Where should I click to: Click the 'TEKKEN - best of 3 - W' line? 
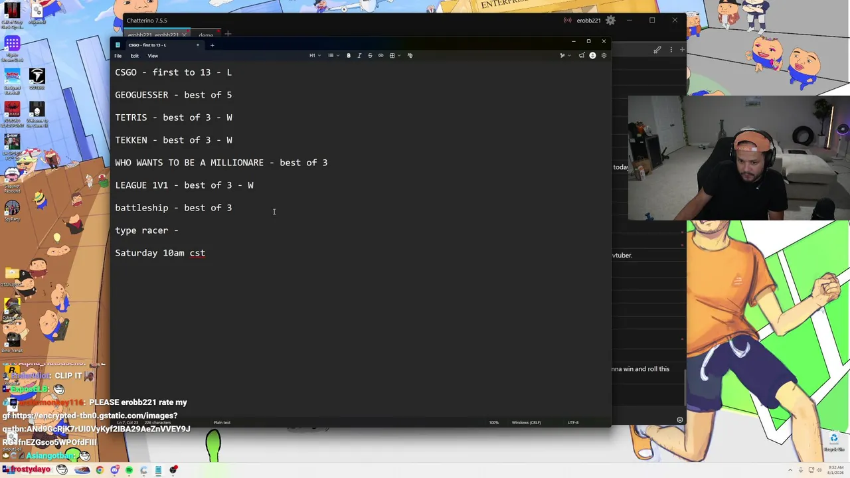tap(173, 140)
